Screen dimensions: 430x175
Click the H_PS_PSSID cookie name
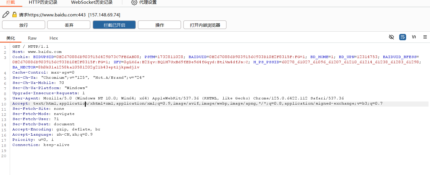[x=266, y=62]
